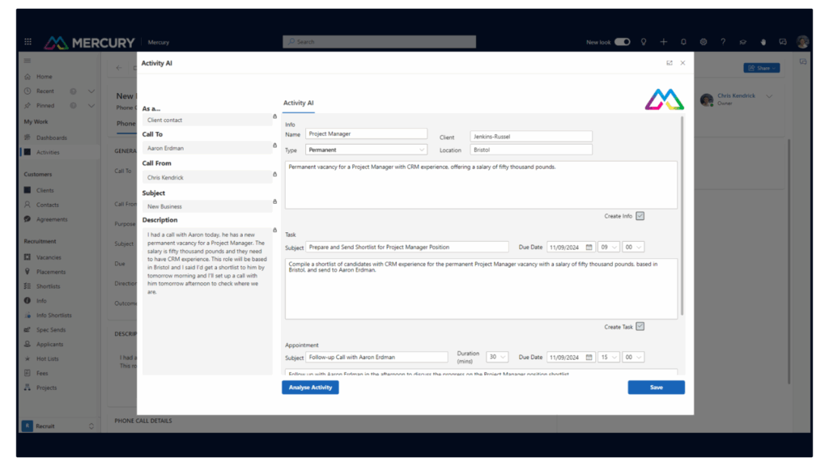Open Task due date hour dropdown

coord(609,247)
